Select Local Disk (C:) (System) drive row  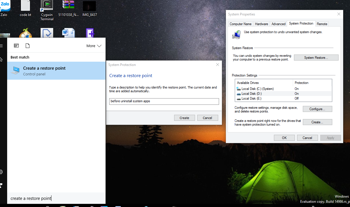(283, 89)
